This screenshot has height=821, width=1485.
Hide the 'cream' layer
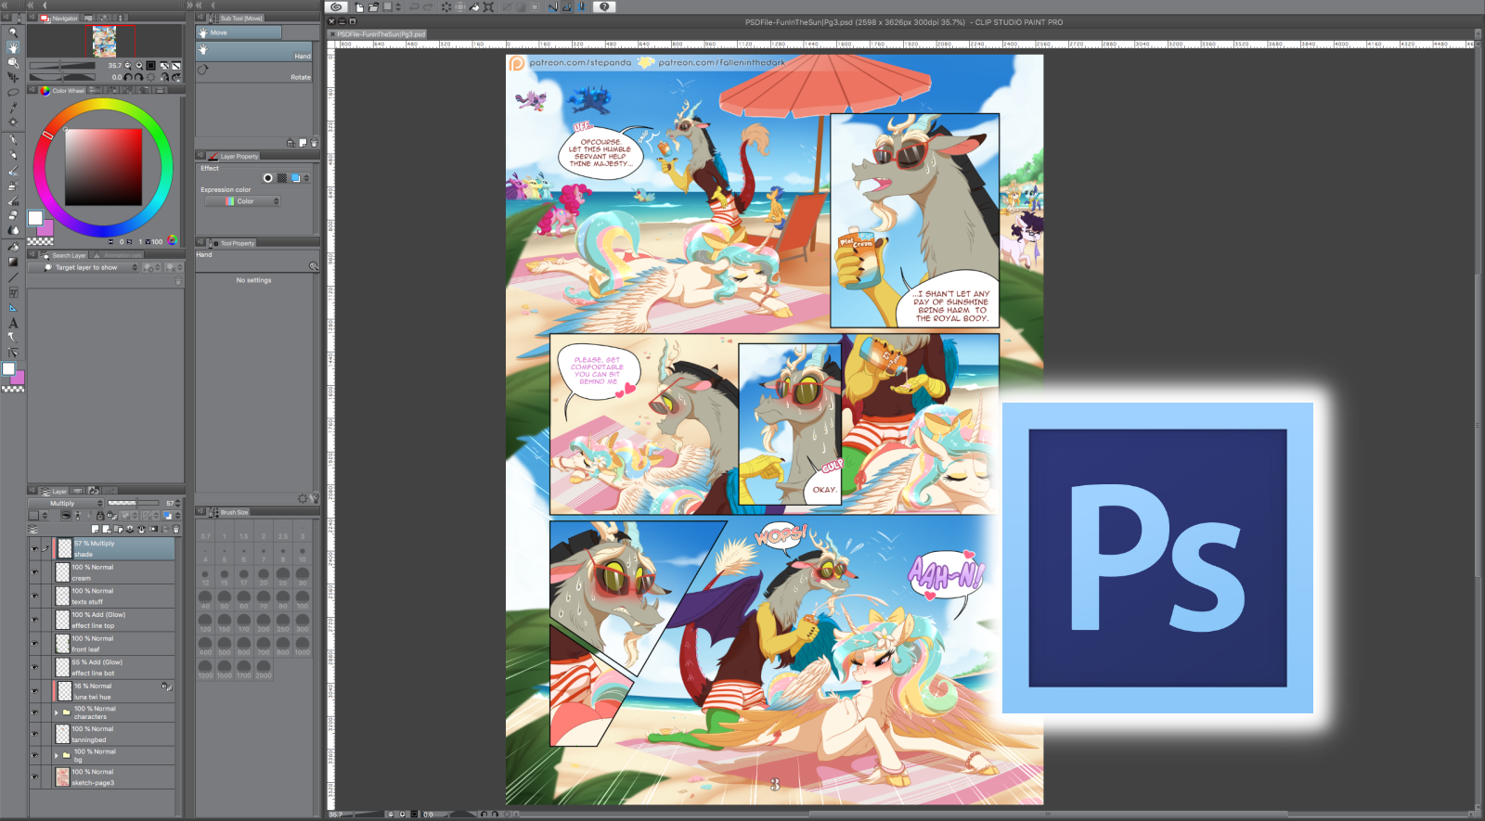(x=34, y=572)
